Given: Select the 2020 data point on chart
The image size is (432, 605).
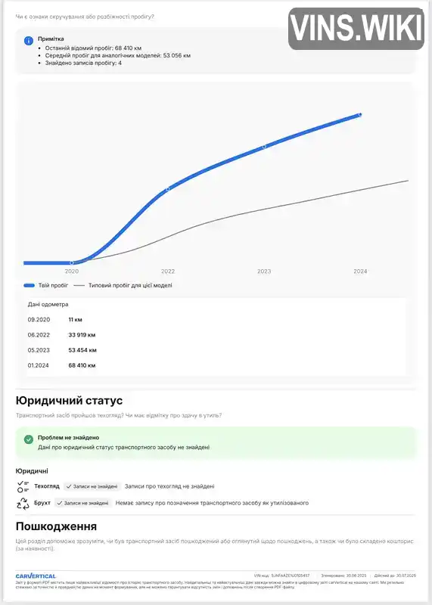Looking at the screenshot, I should [x=72, y=262].
